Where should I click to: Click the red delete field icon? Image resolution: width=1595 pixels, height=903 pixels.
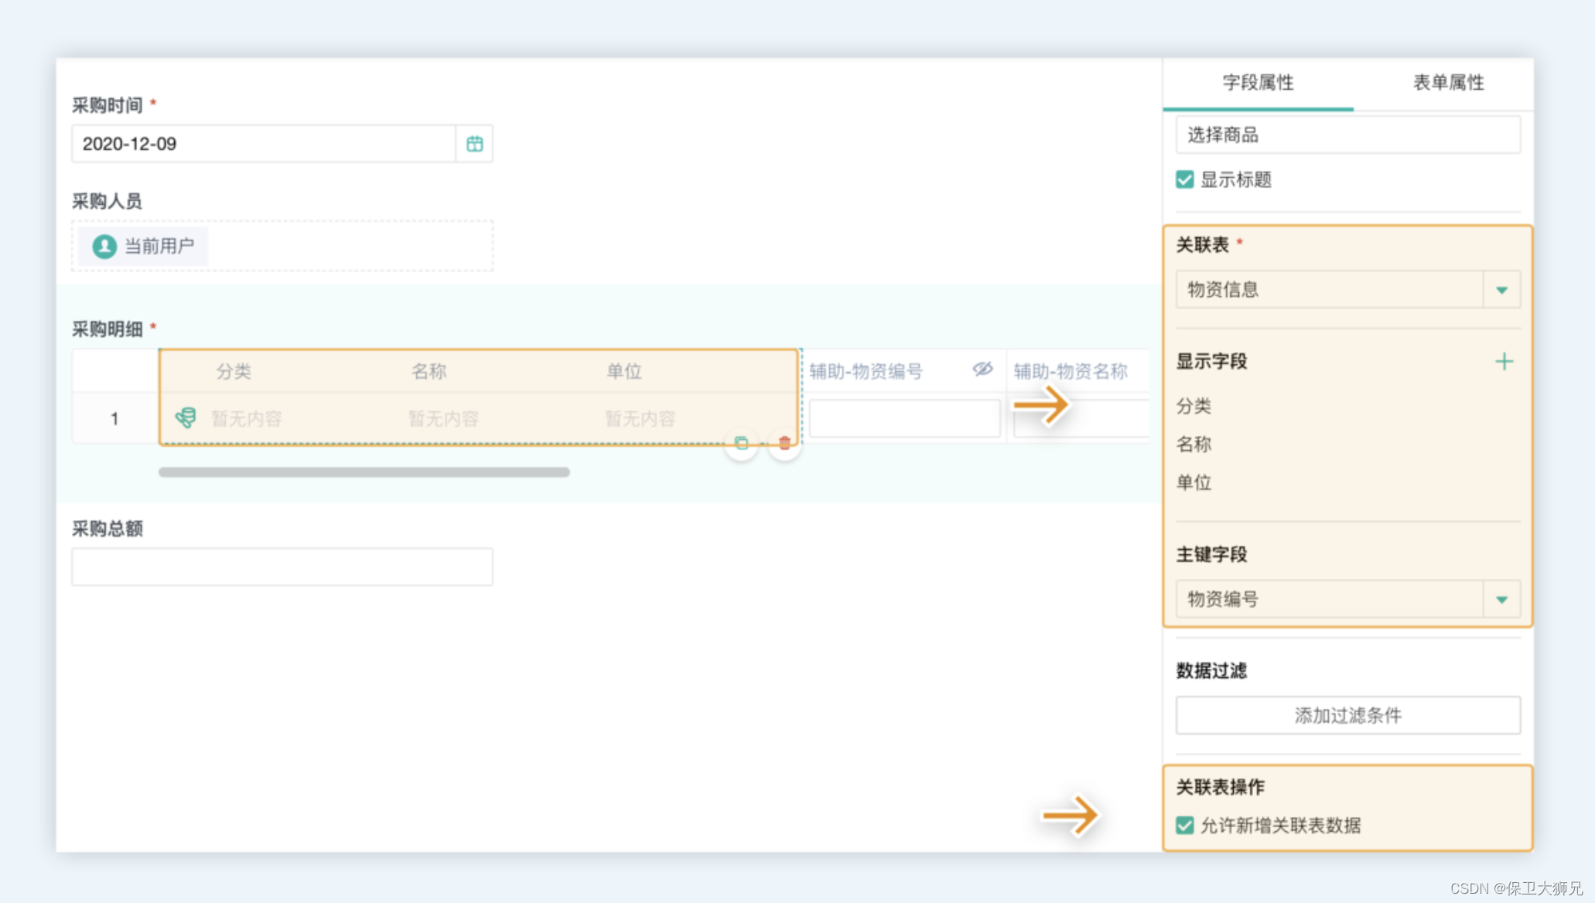[x=784, y=444]
